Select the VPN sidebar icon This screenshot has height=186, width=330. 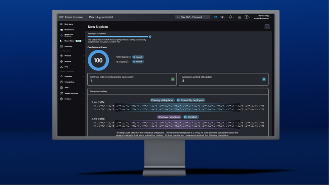coord(61,67)
